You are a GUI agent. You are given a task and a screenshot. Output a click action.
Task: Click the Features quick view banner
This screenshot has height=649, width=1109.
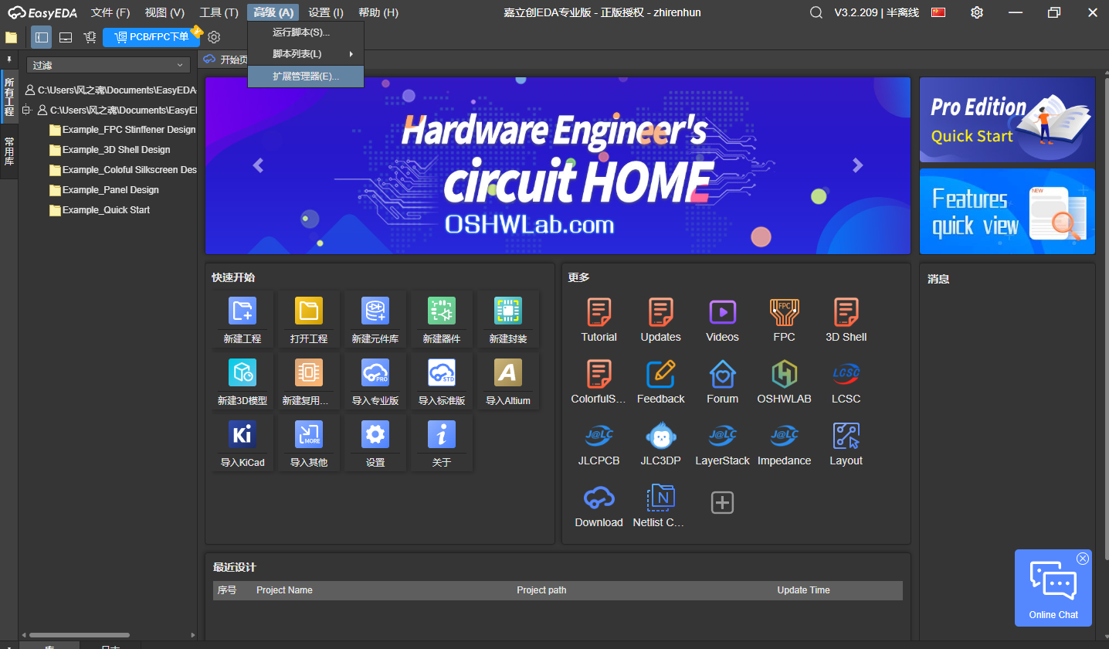point(1007,211)
